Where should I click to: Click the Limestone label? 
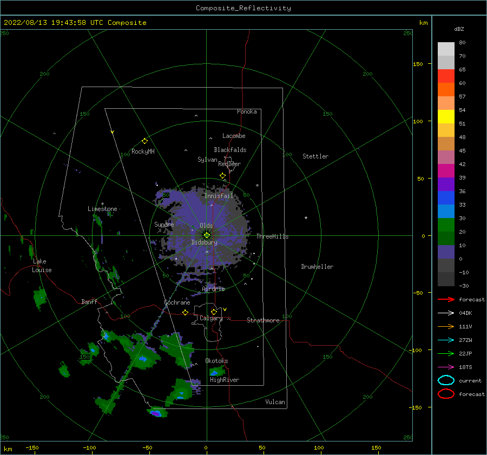tap(102, 209)
